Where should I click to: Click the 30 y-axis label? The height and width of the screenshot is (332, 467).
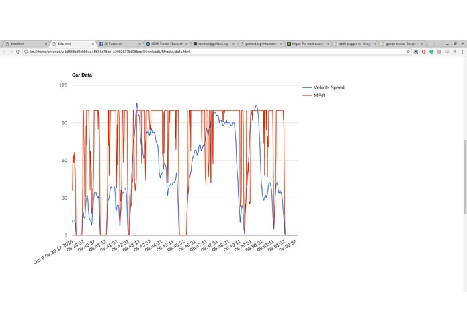[65, 198]
